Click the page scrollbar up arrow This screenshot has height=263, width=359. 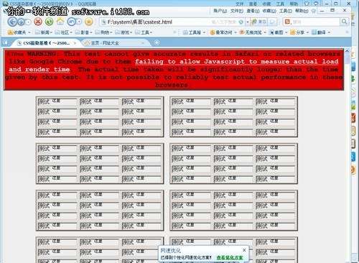point(348,51)
